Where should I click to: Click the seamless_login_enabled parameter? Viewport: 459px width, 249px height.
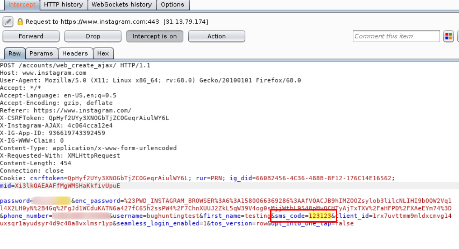tap(161, 224)
